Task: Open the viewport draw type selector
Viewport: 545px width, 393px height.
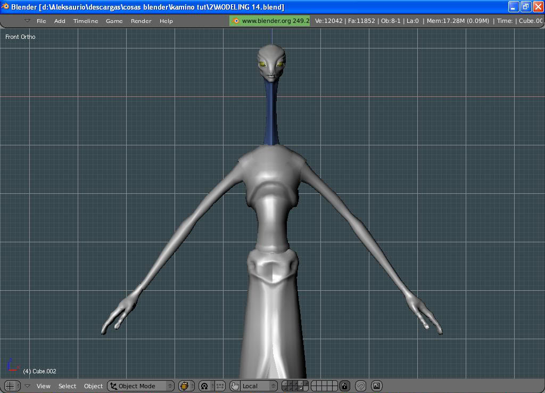Action: tap(186, 386)
